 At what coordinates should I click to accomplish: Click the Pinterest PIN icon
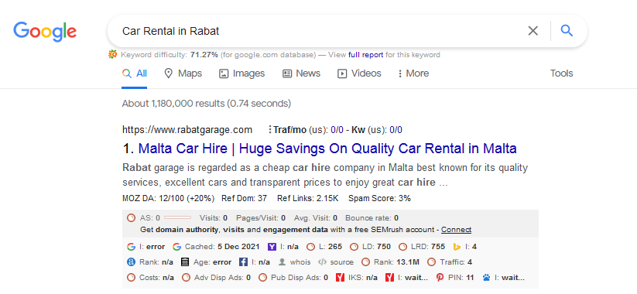440,278
